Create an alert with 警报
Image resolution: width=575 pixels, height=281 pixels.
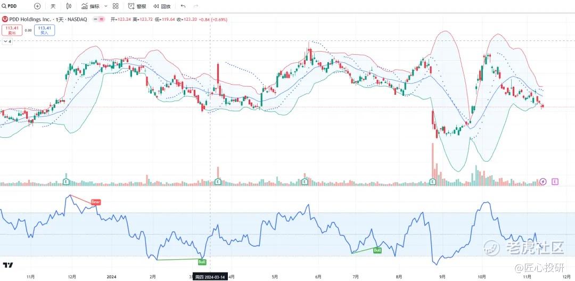click(x=137, y=6)
